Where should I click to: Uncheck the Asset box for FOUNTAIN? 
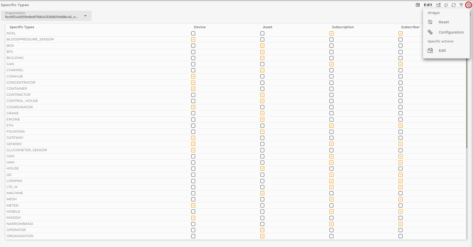tap(262, 132)
